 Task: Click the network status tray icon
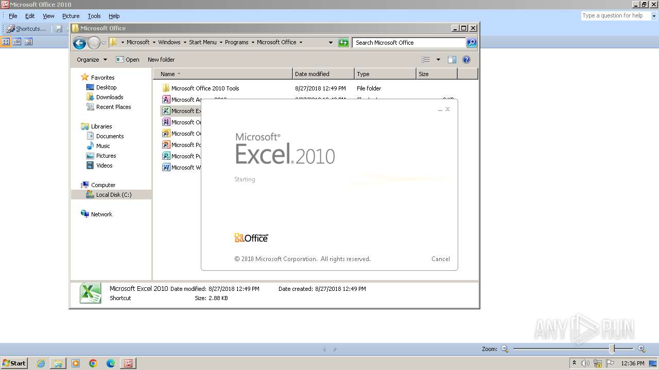click(598, 363)
